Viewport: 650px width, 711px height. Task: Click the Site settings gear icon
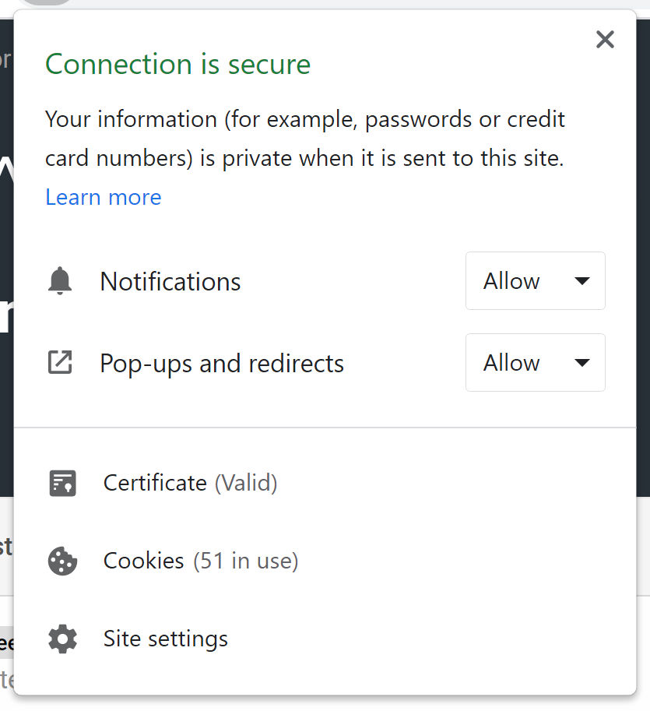click(x=62, y=639)
